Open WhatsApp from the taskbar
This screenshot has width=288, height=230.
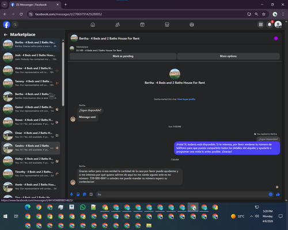pyautogui.click(x=82, y=207)
